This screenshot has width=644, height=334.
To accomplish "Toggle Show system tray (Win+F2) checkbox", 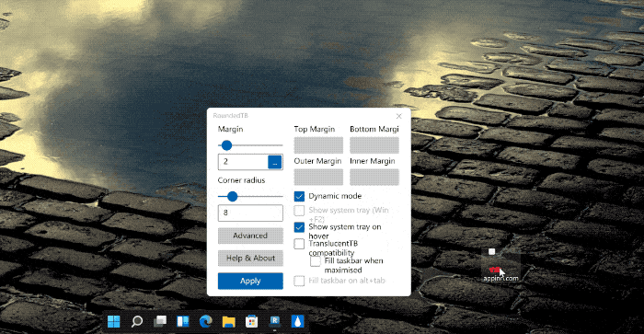I will coord(299,211).
